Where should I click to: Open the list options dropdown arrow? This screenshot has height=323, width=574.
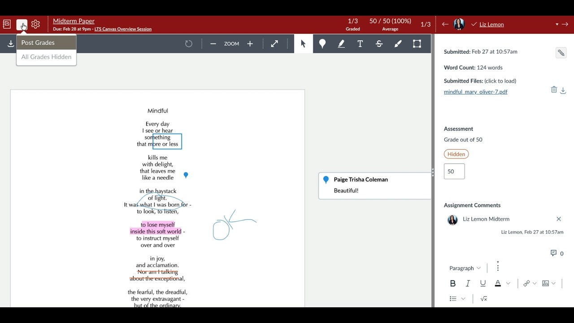tap(463, 299)
